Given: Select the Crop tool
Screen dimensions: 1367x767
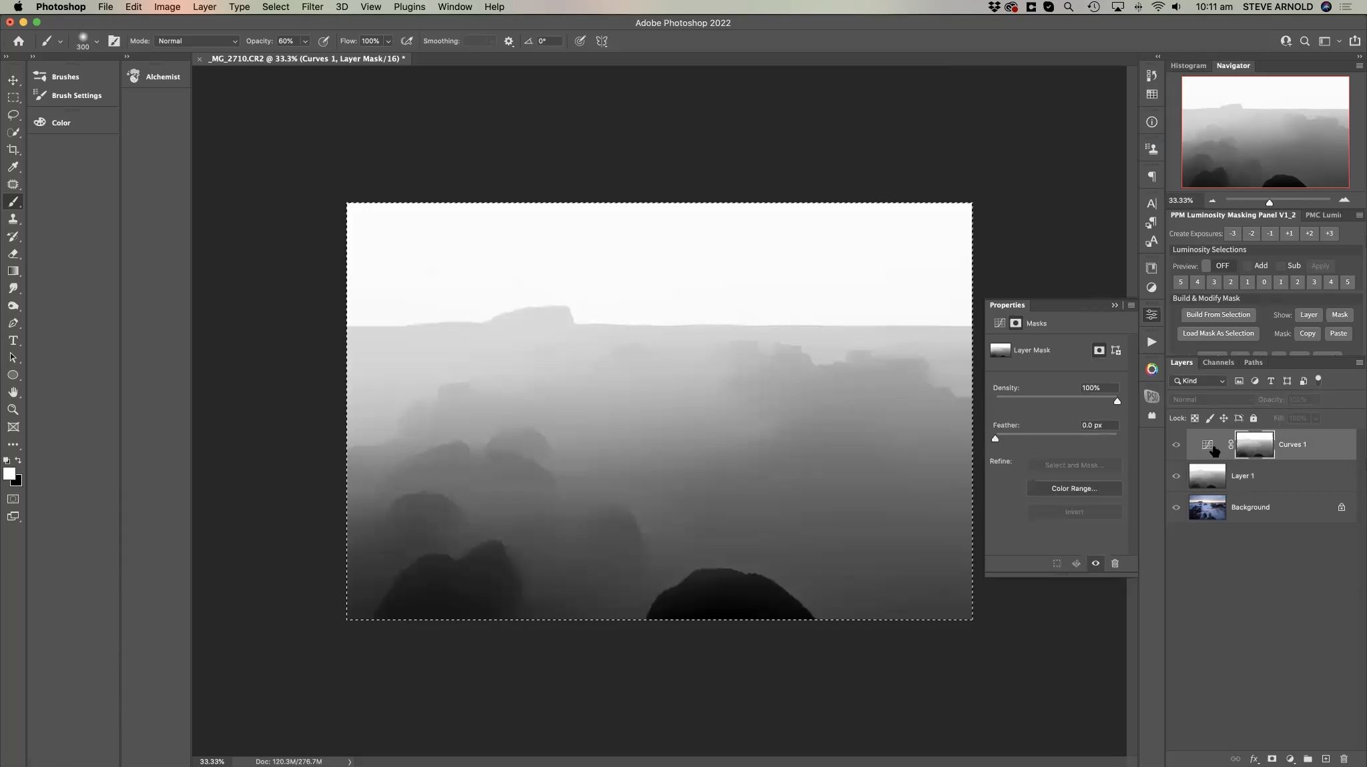Looking at the screenshot, I should [13, 150].
